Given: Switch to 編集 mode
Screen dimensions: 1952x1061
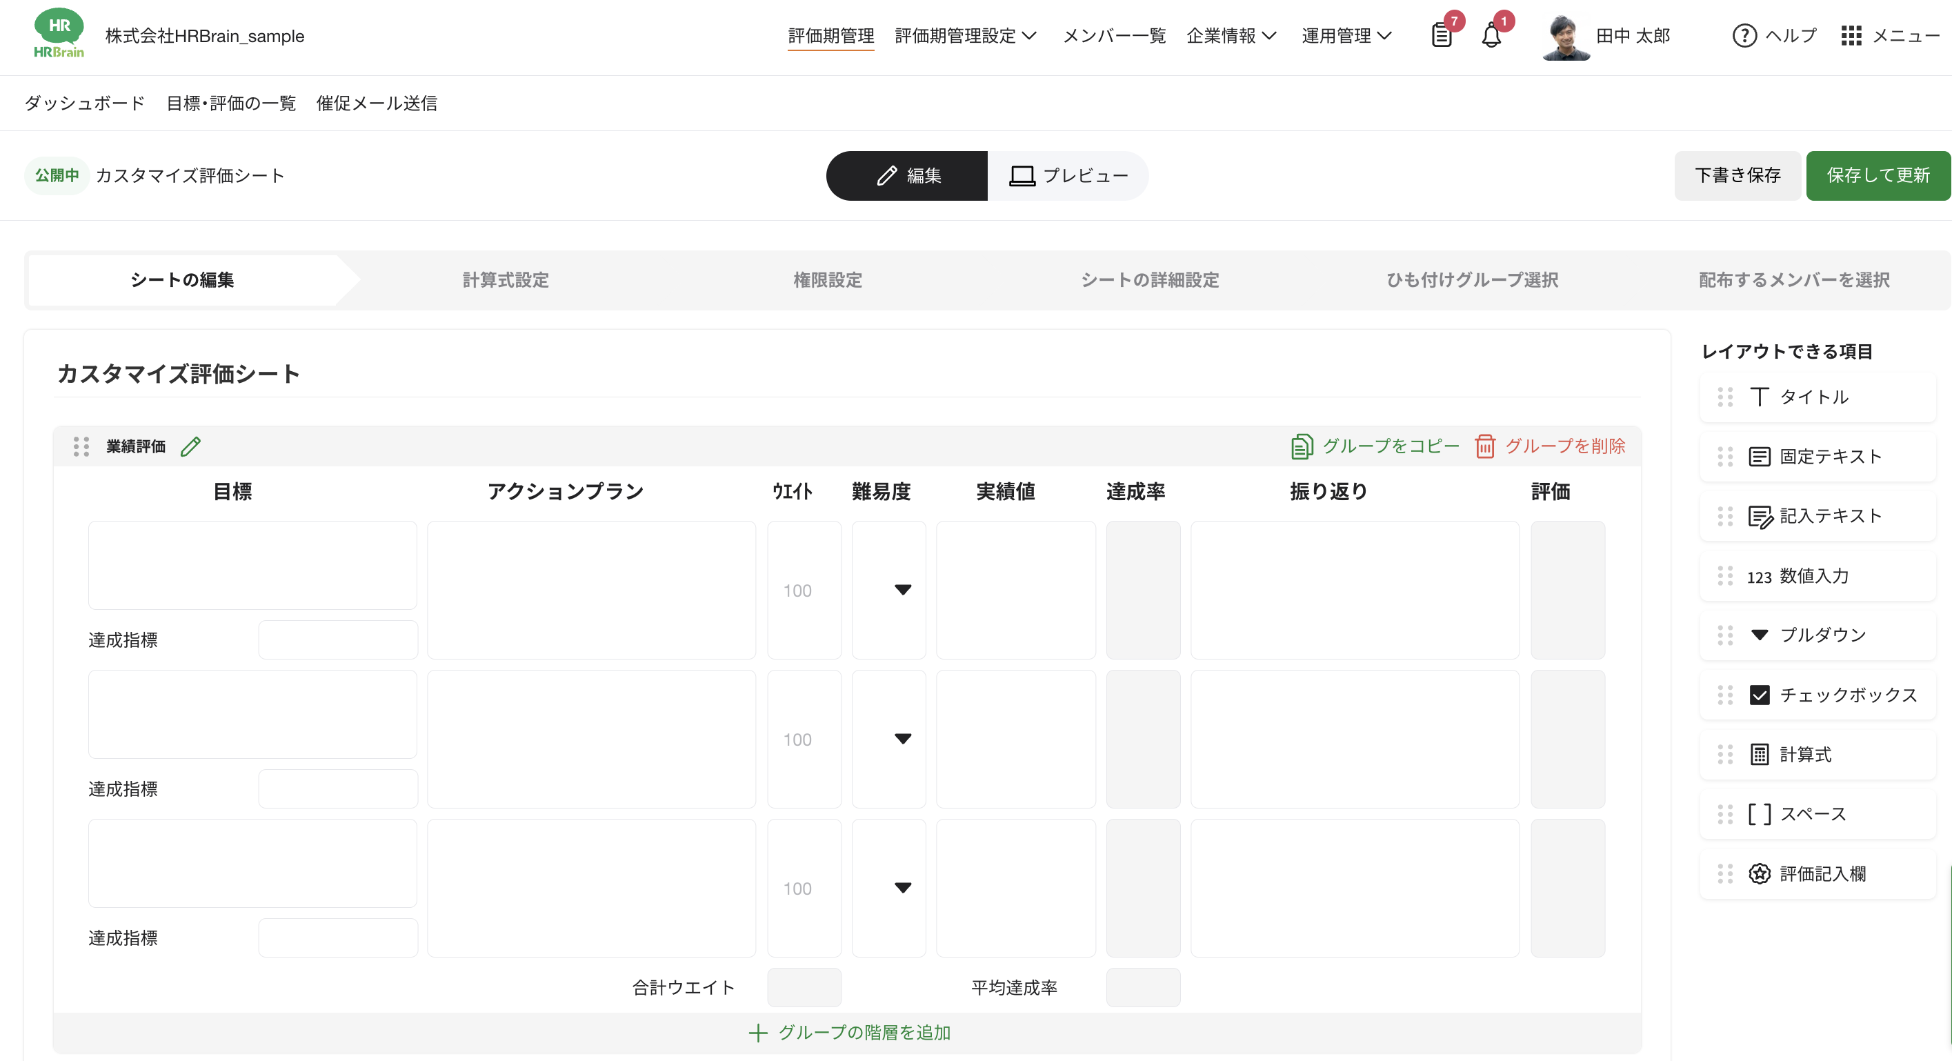Looking at the screenshot, I should pos(906,176).
